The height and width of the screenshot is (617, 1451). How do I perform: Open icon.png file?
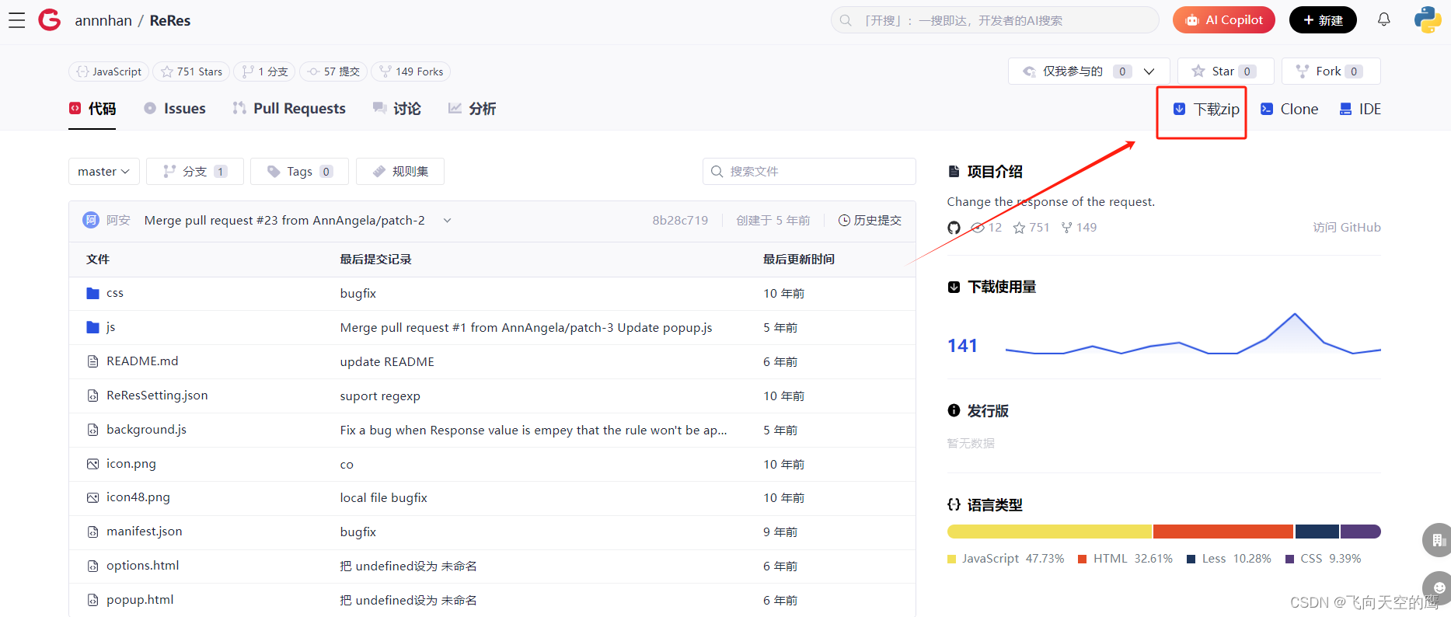pos(131,464)
